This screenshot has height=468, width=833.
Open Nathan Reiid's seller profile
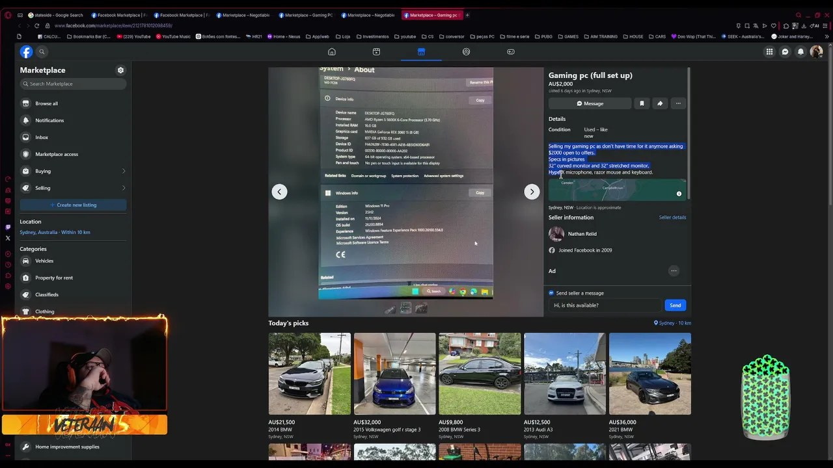tap(582, 234)
